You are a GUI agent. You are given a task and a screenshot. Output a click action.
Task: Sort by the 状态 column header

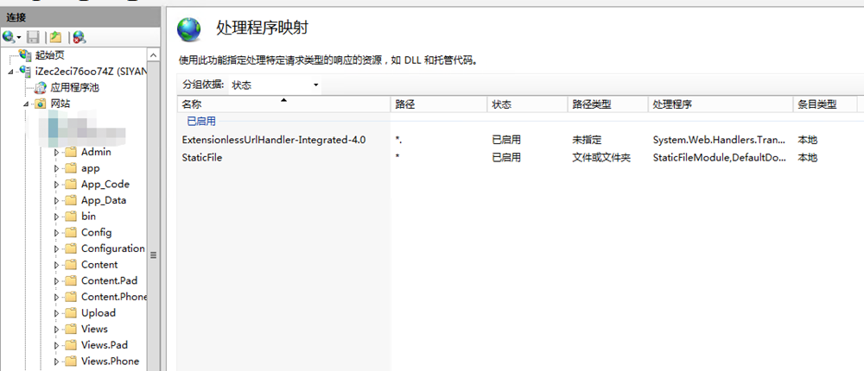point(527,104)
